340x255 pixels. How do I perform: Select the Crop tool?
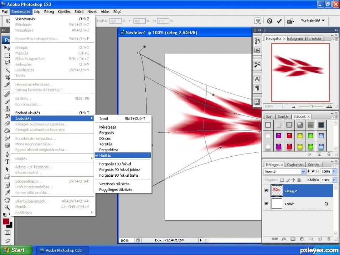click(x=7, y=77)
